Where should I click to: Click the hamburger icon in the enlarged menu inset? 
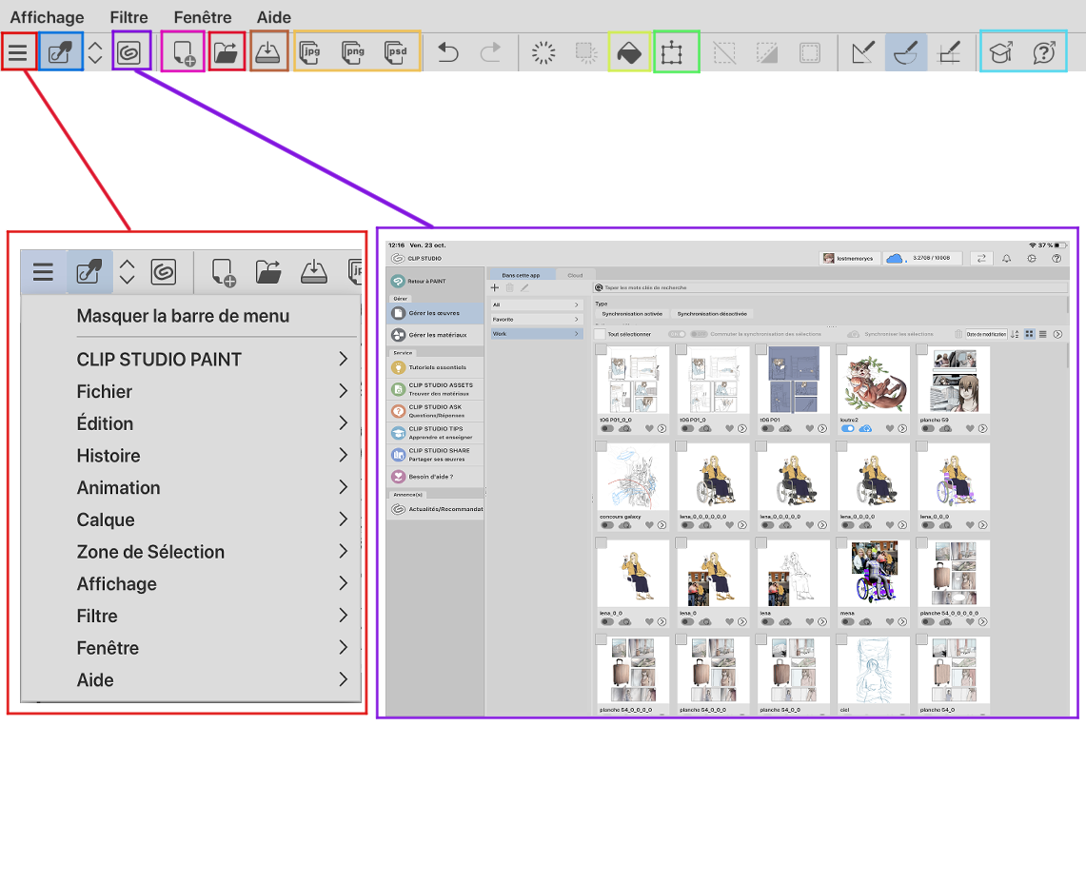(x=43, y=271)
